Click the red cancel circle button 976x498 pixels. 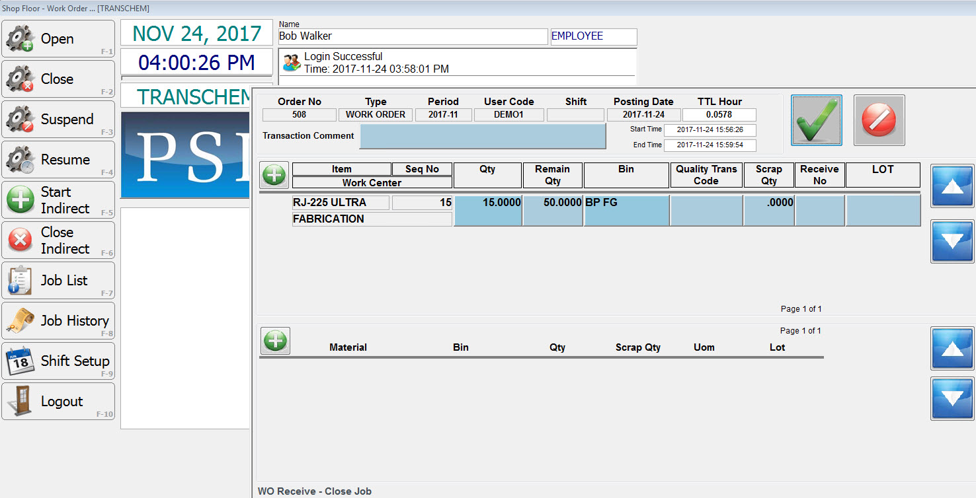point(879,120)
